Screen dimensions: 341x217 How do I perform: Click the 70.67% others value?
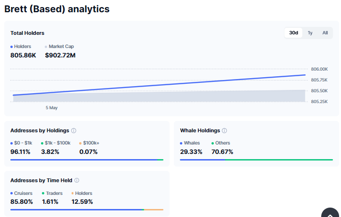pos(222,152)
